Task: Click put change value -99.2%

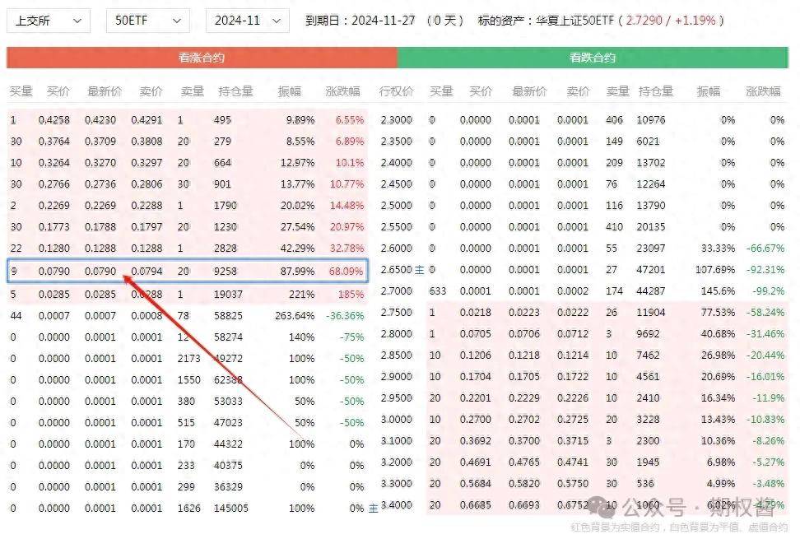Action: [769, 291]
